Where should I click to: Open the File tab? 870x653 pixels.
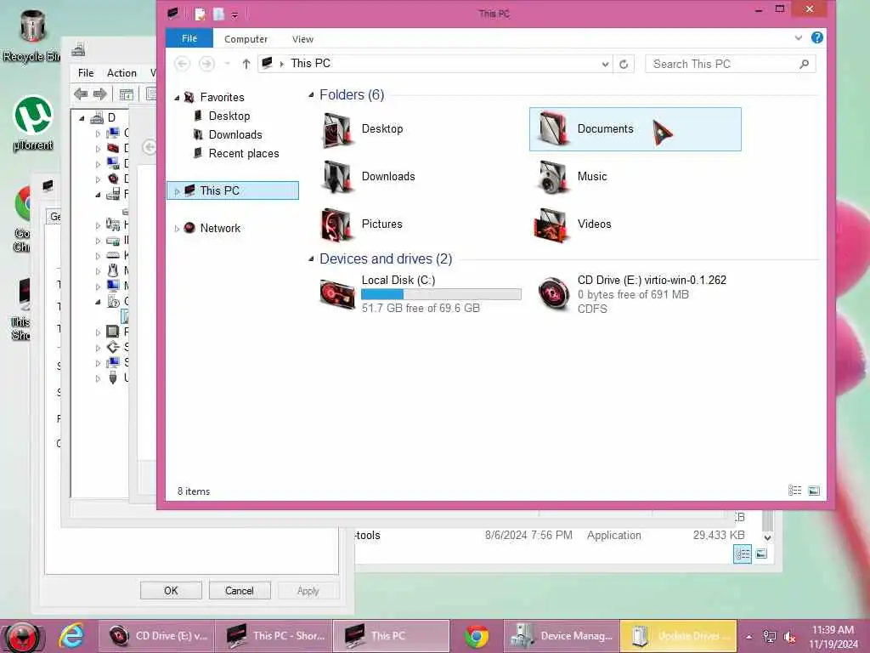[x=189, y=39]
